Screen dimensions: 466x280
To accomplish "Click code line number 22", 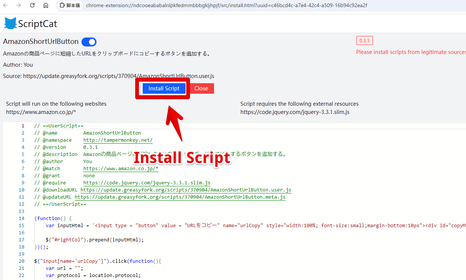I will pos(21,276).
